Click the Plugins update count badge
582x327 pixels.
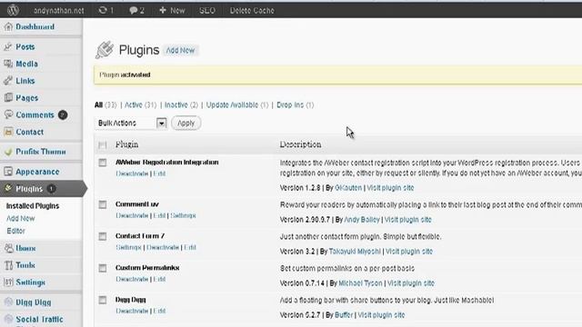(51, 189)
